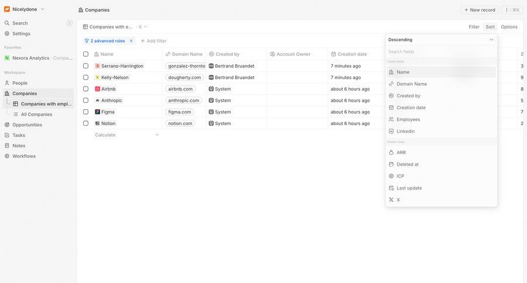The height and width of the screenshot is (283, 527).
Task: Sort by the X field
Action: [x=442, y=200]
